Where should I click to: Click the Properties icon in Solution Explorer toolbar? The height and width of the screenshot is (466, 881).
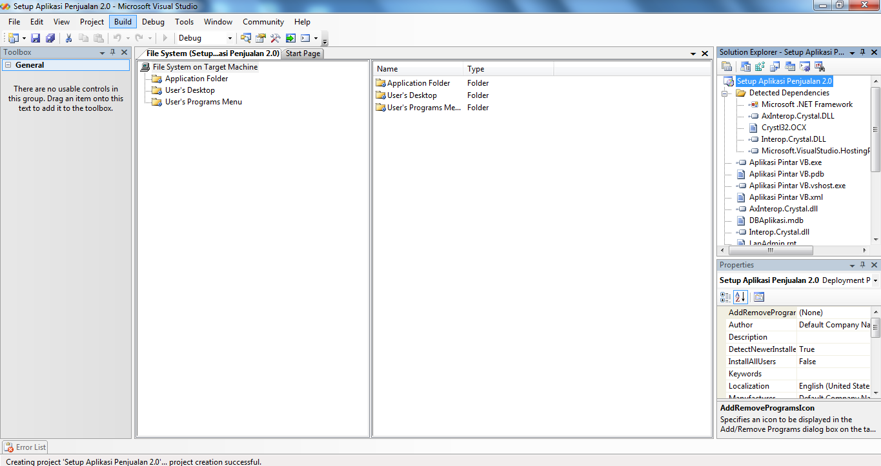(727, 66)
